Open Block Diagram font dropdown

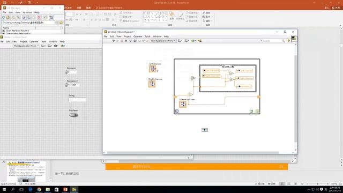pyautogui.click(x=163, y=41)
